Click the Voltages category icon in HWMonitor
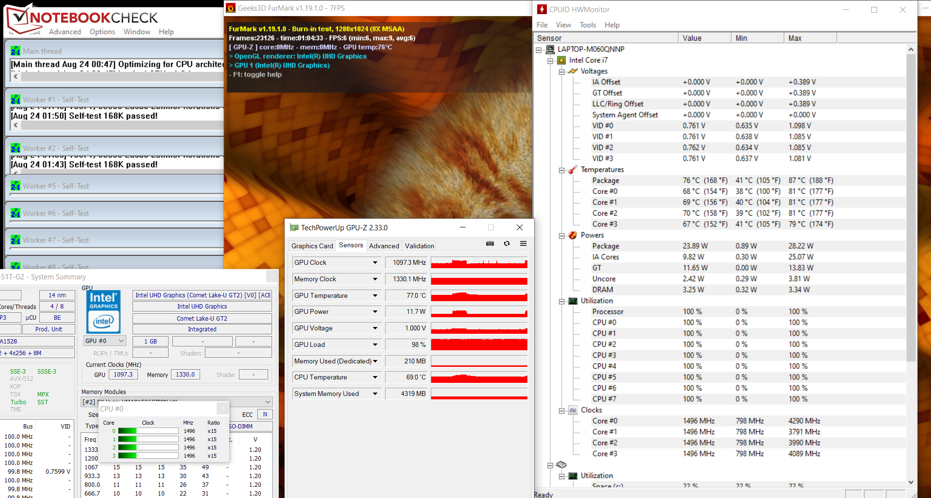Image resolution: width=931 pixels, height=498 pixels. click(x=573, y=71)
